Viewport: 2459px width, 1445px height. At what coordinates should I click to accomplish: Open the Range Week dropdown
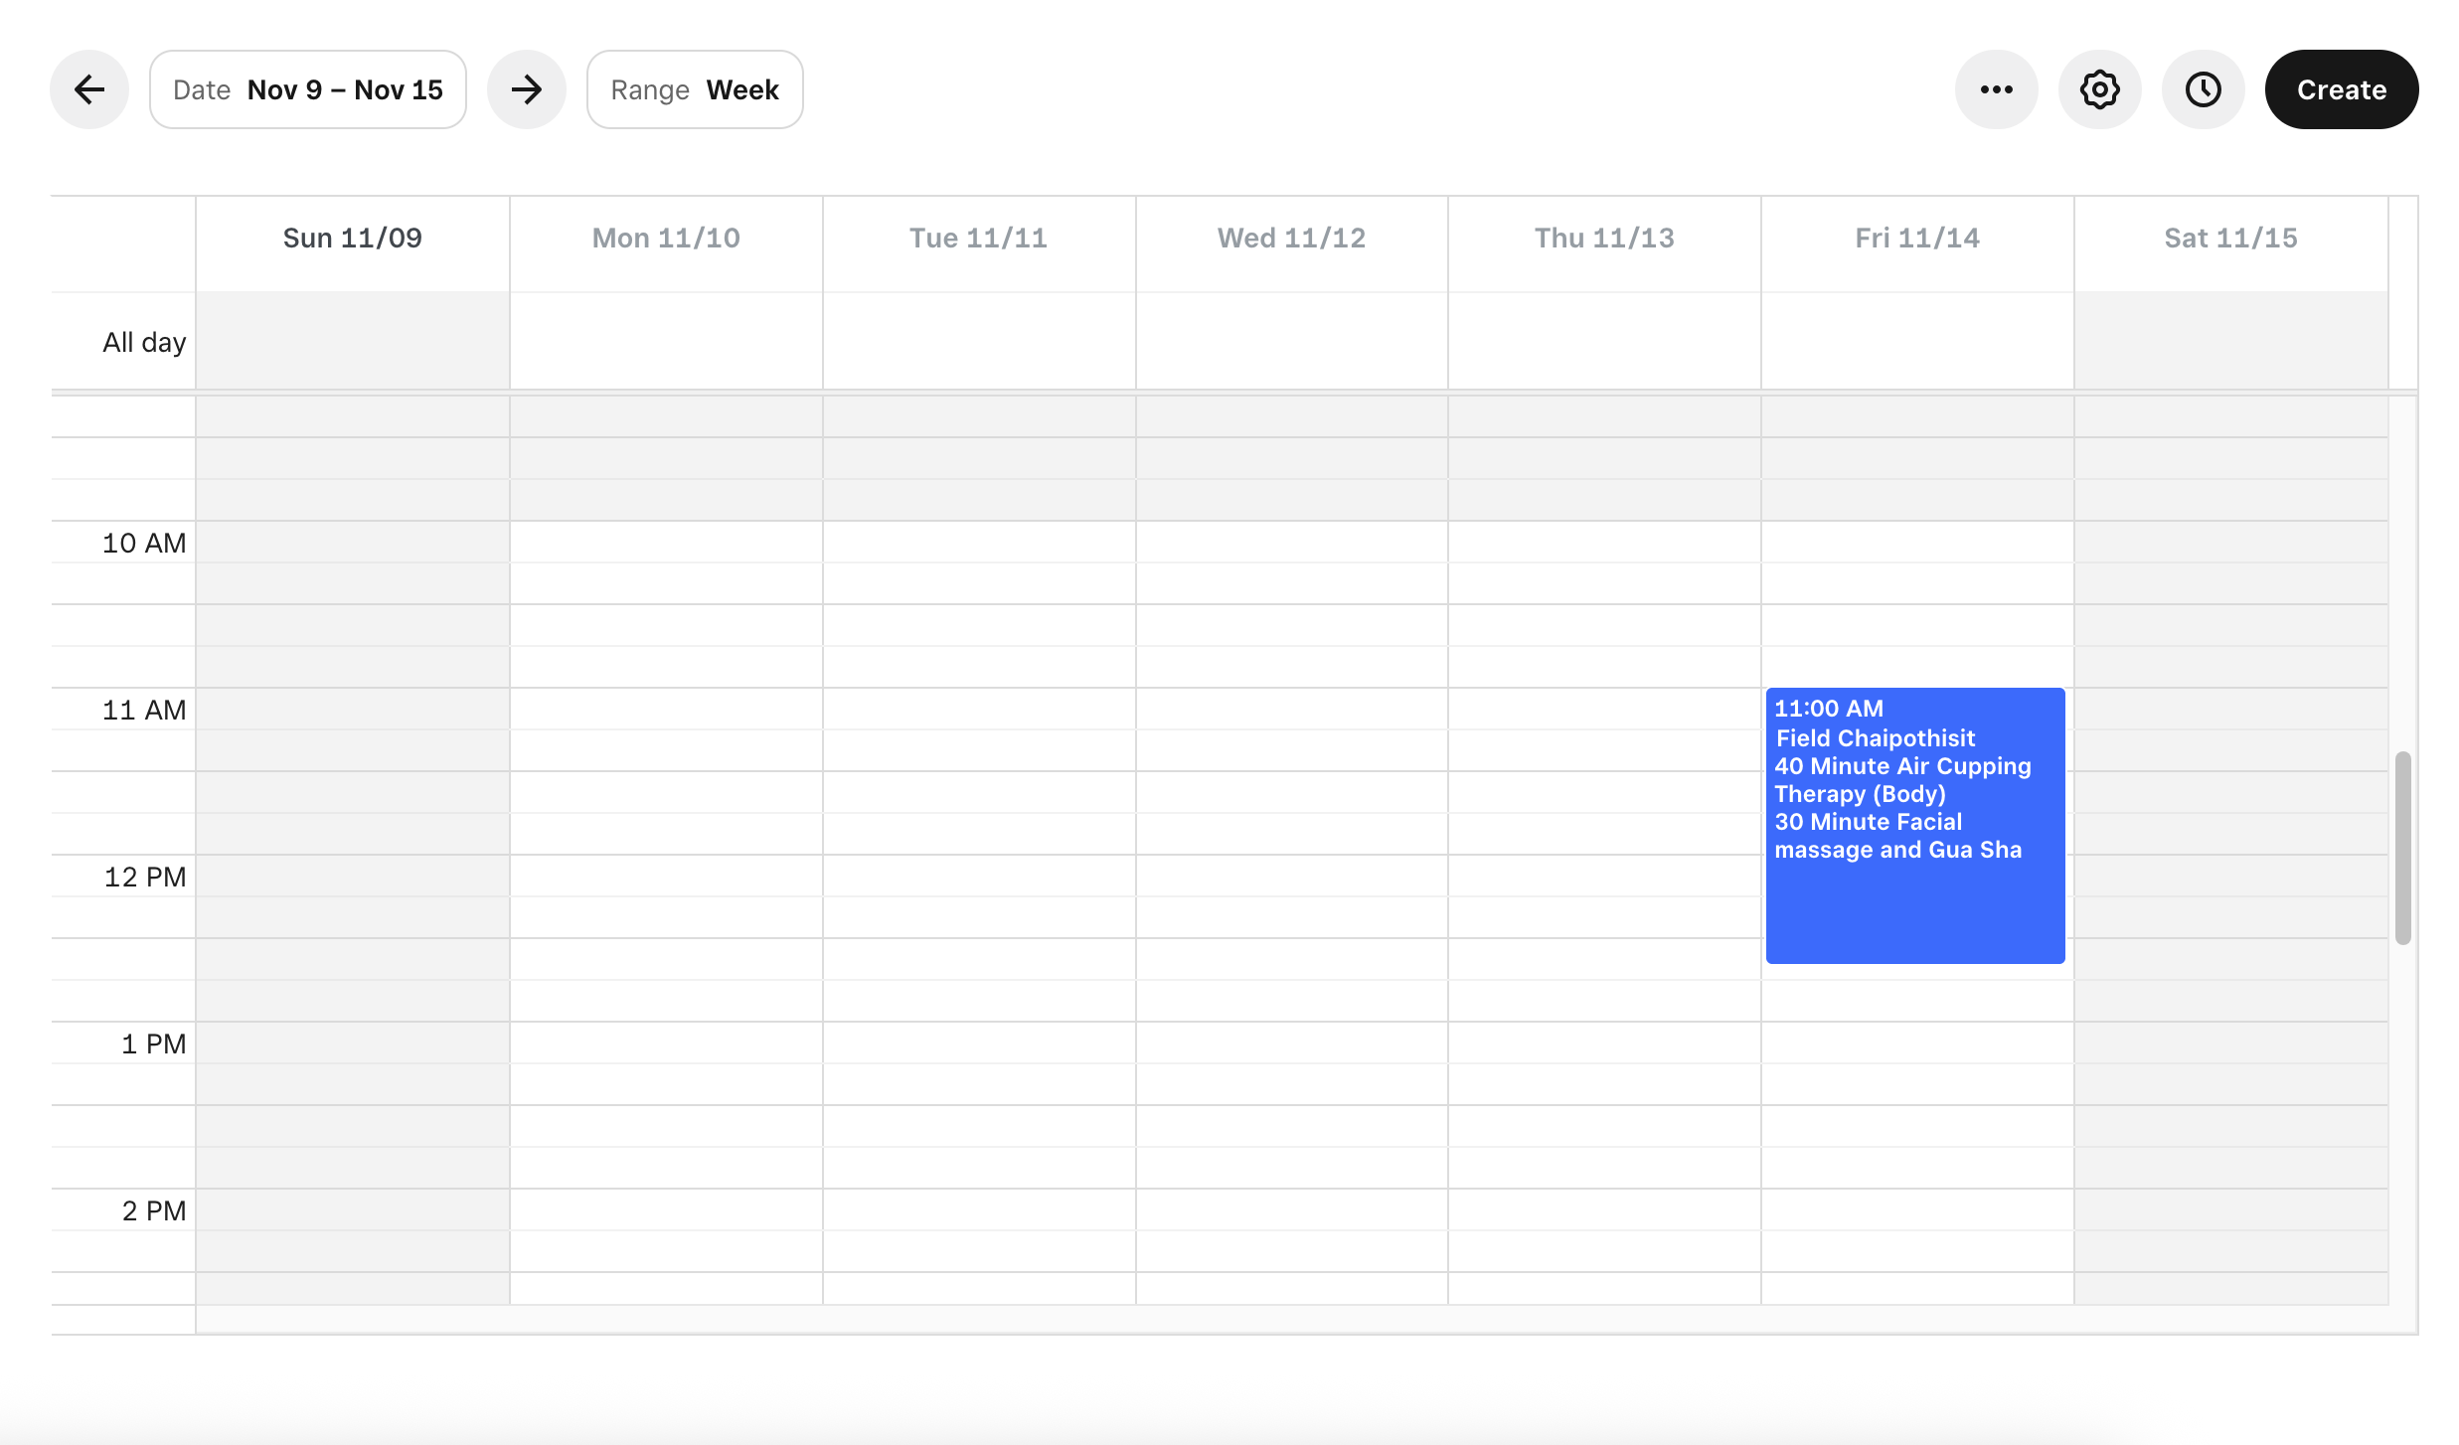(x=695, y=89)
